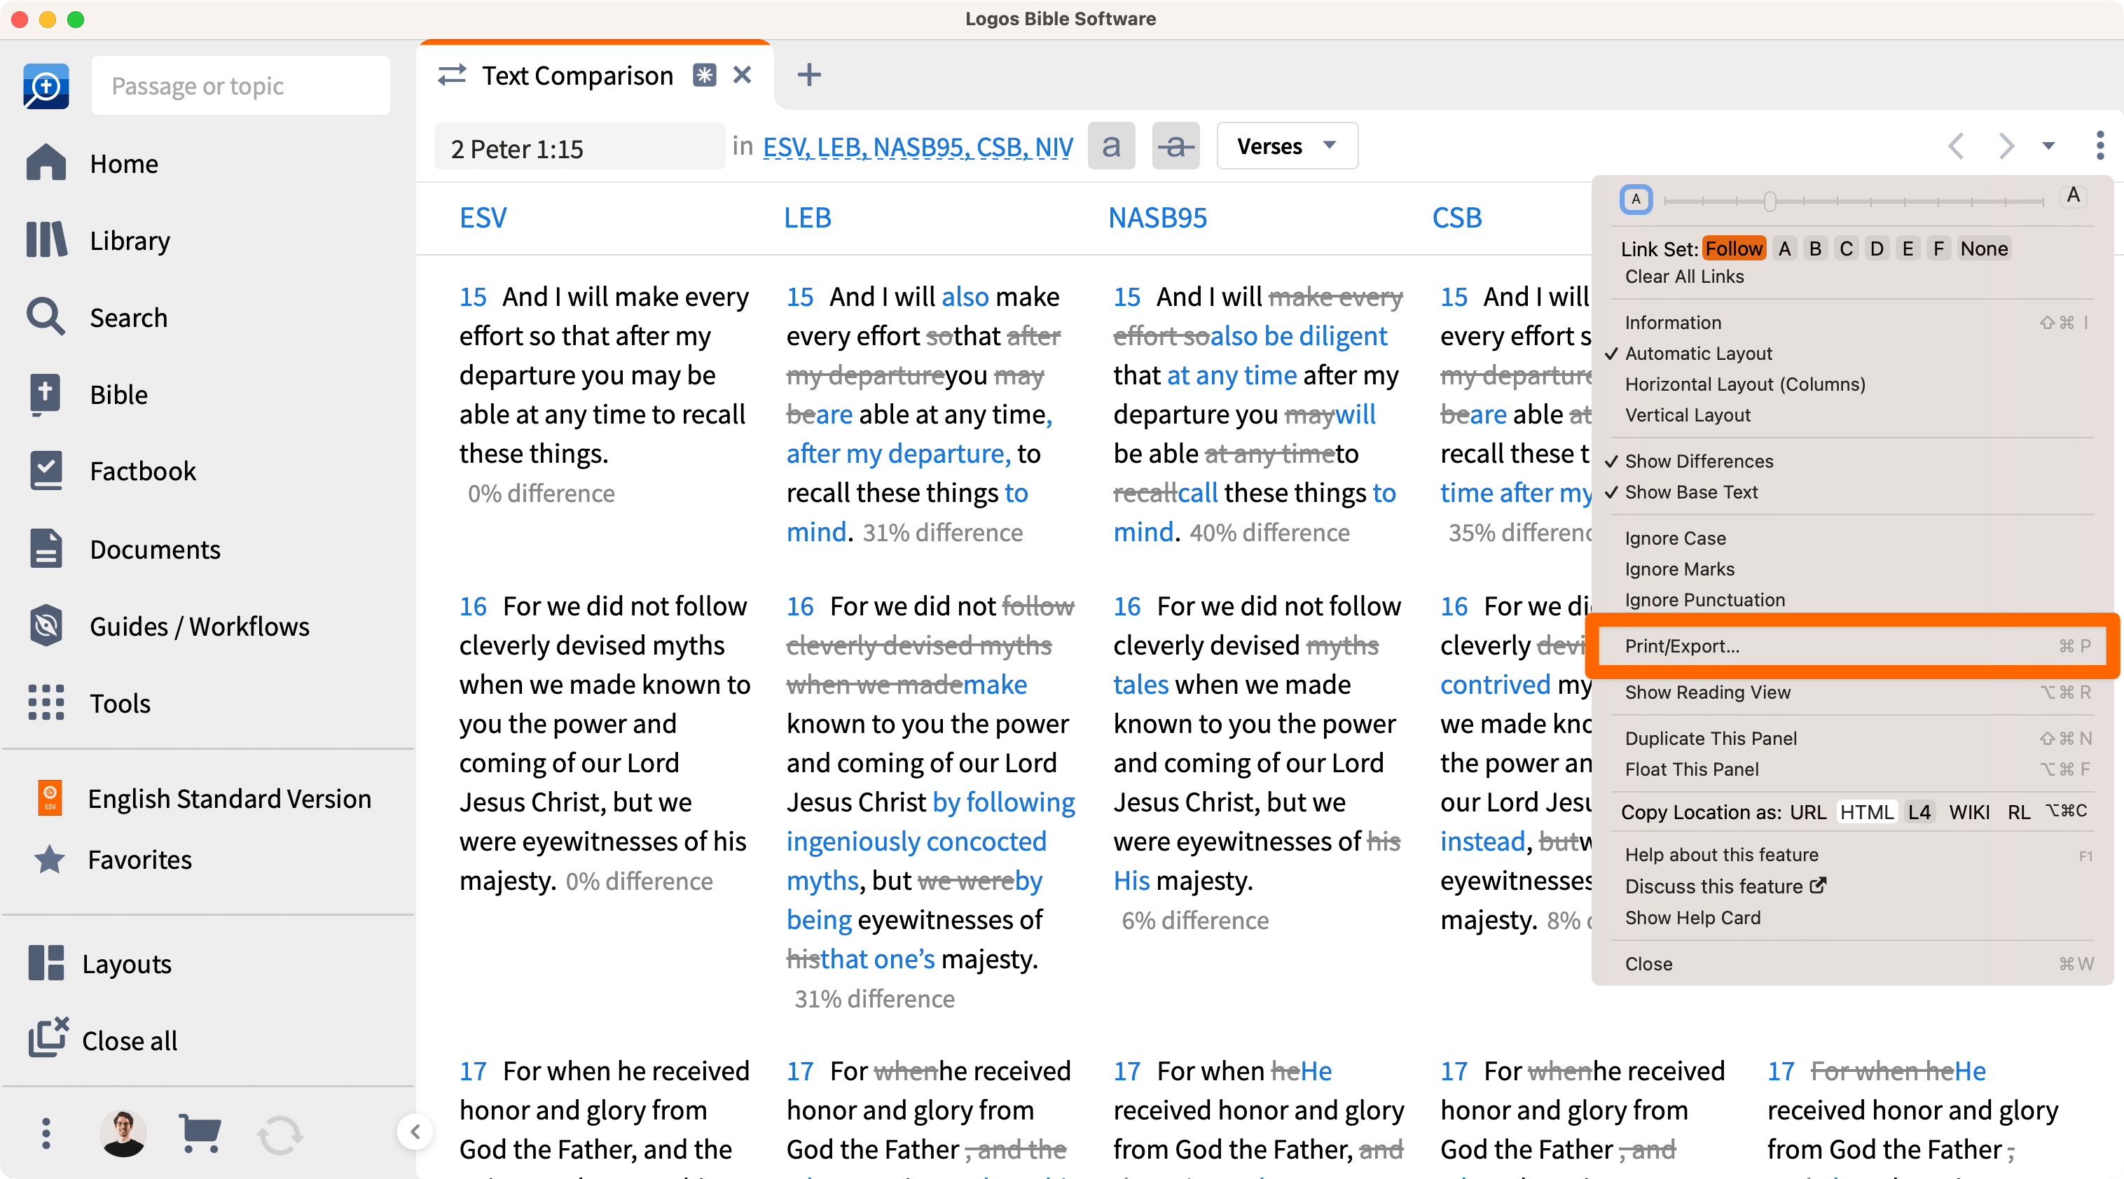Open the Bible sidebar icon
The width and height of the screenshot is (2124, 1179).
(x=46, y=394)
